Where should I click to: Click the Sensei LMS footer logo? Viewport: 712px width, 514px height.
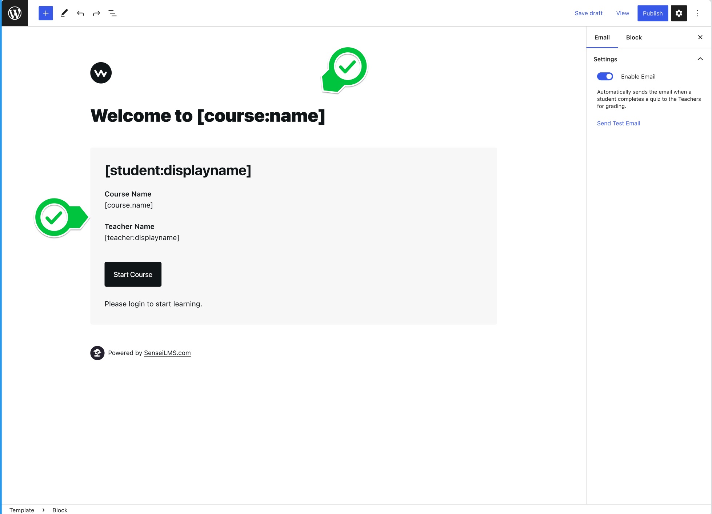pos(97,353)
